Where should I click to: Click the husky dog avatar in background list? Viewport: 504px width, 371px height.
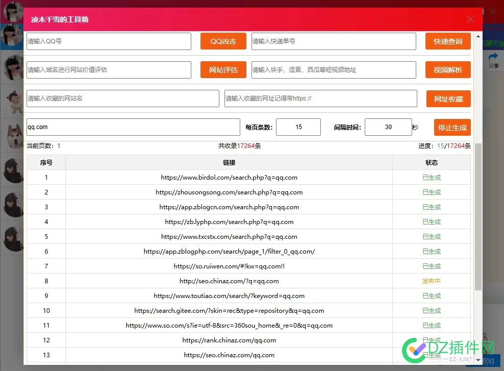pyautogui.click(x=15, y=136)
